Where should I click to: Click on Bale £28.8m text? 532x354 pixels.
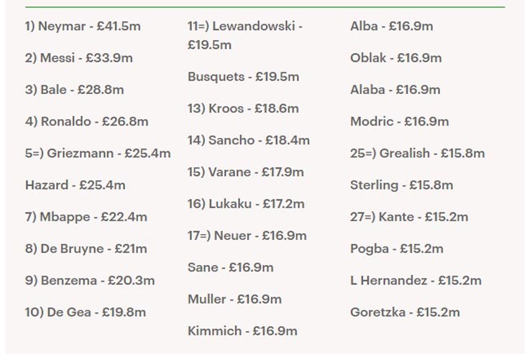[x=74, y=90]
